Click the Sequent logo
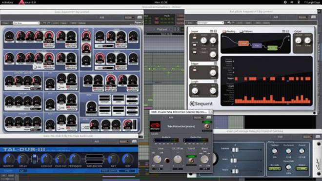Image resolution: width=322 pixels, height=181 pixels. coord(201,104)
